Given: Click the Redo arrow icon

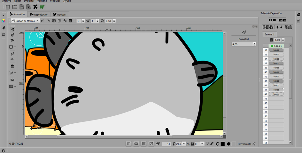Looking at the screenshot, I should click(x=49, y=21).
